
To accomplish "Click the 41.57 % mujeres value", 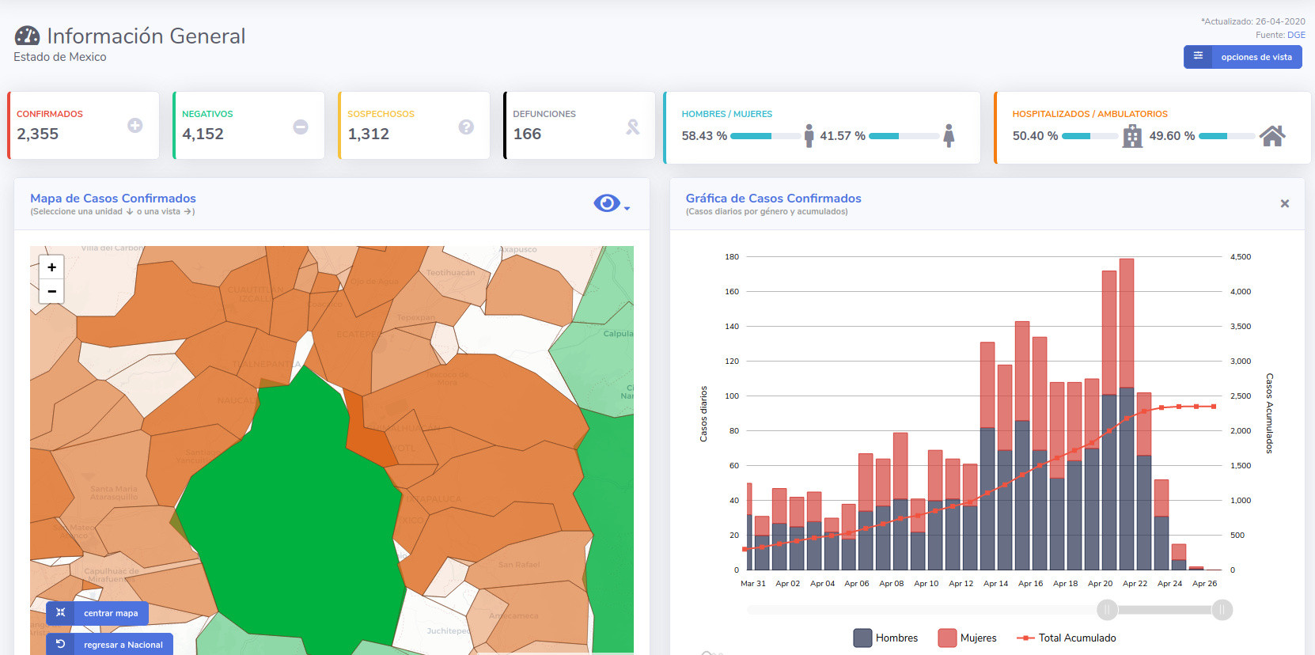I will [x=843, y=136].
